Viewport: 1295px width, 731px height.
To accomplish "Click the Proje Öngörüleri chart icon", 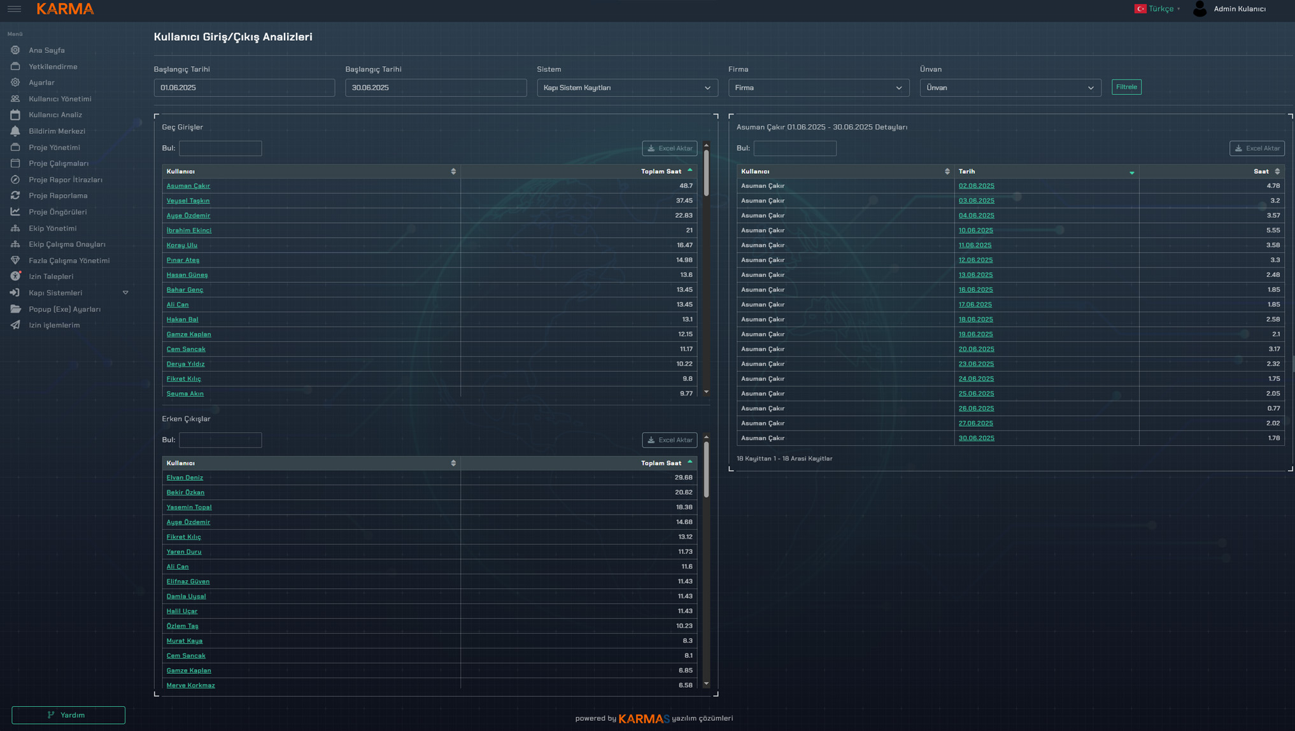I will (x=15, y=212).
